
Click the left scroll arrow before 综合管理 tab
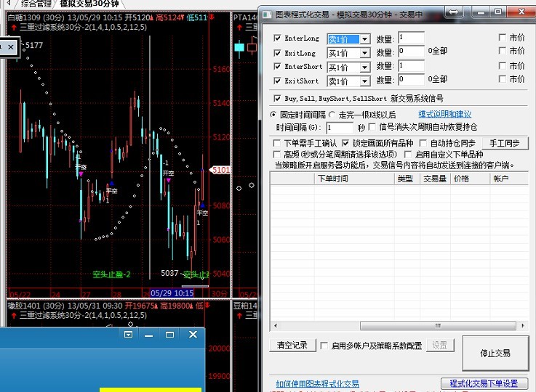pos(9,4)
